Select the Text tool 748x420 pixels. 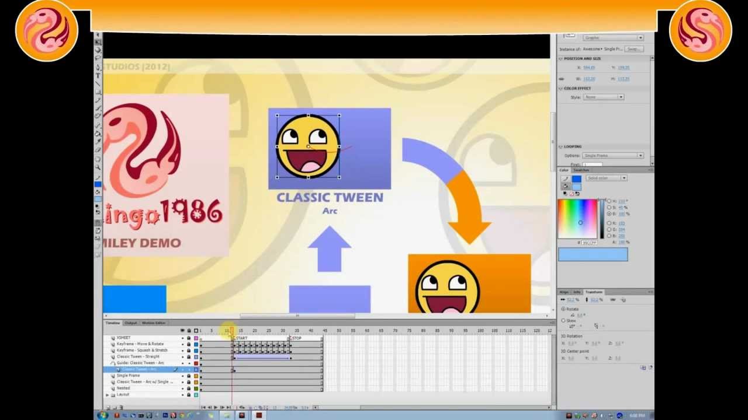[98, 75]
